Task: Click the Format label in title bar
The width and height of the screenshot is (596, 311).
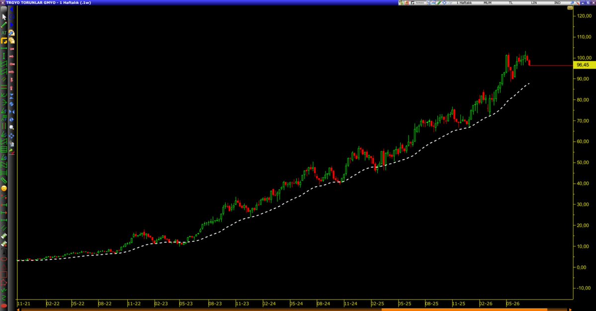Action: [420, 2]
